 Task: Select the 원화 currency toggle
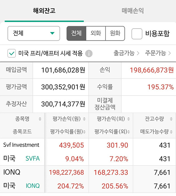[115, 33]
